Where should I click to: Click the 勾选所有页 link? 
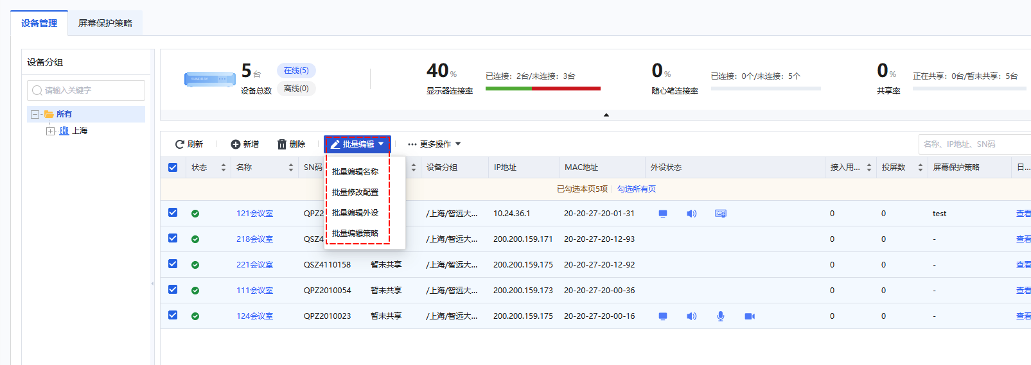(637, 189)
